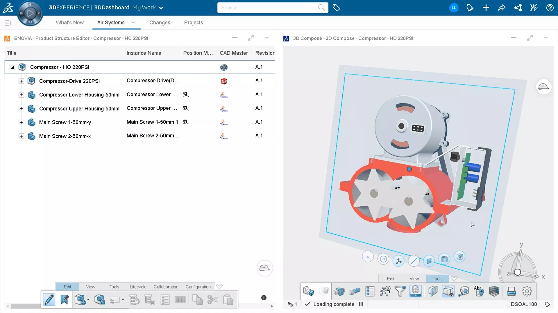Click the Copy icon in editor toolbar
Viewport: 558px width, 313px height.
tap(198, 300)
